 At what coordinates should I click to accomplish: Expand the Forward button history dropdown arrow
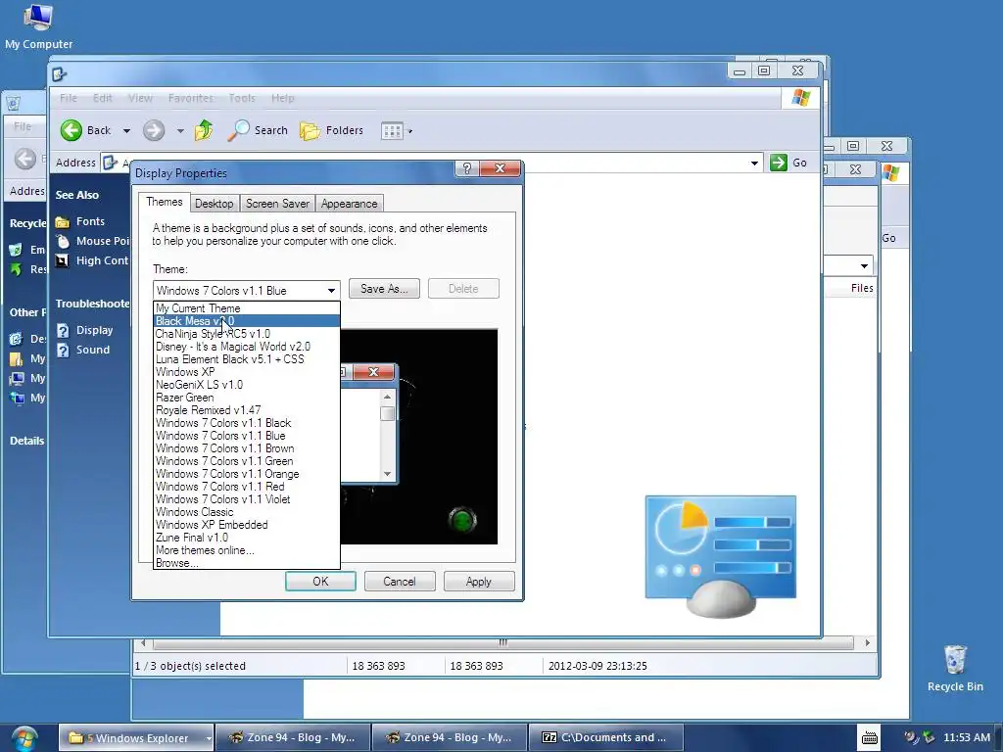[180, 131]
